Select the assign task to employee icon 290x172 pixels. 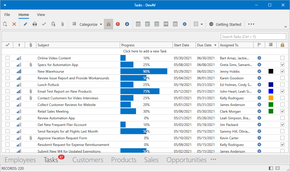53,24
